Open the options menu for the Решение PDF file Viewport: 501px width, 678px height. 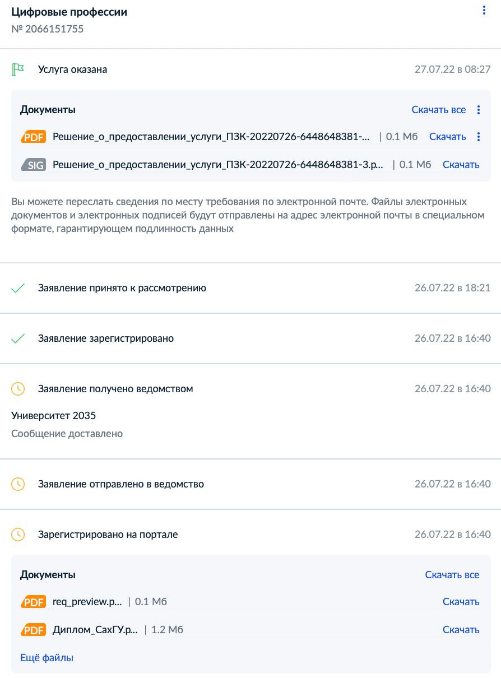coord(479,137)
